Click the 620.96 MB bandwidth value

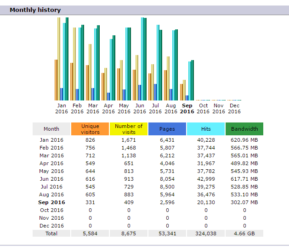pos(244,140)
